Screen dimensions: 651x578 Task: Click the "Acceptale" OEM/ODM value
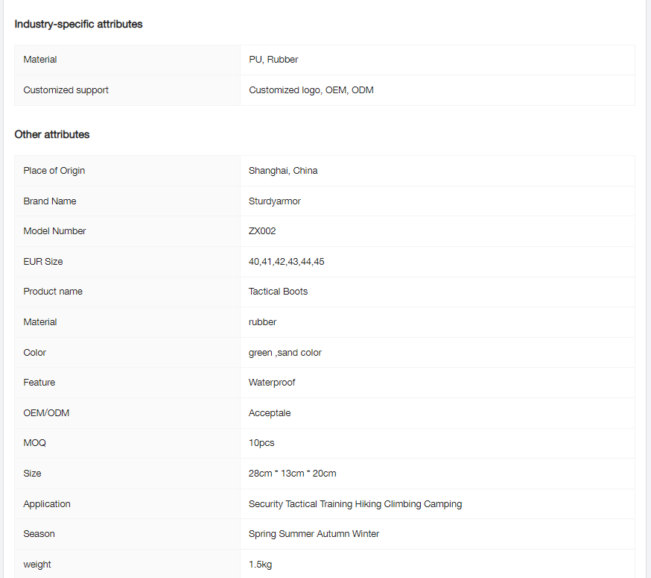tap(270, 413)
